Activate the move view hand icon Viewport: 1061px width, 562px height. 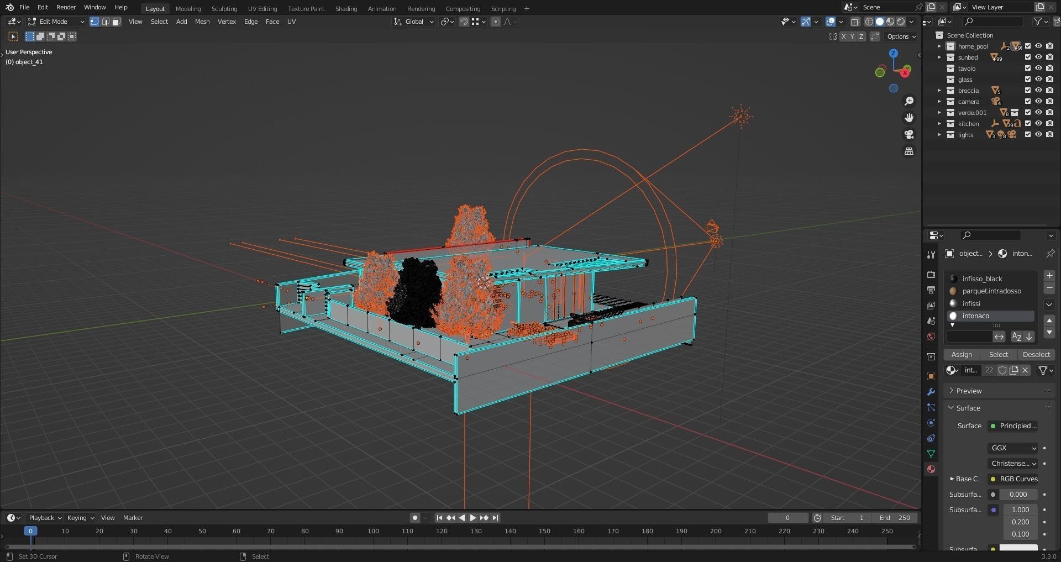908,118
